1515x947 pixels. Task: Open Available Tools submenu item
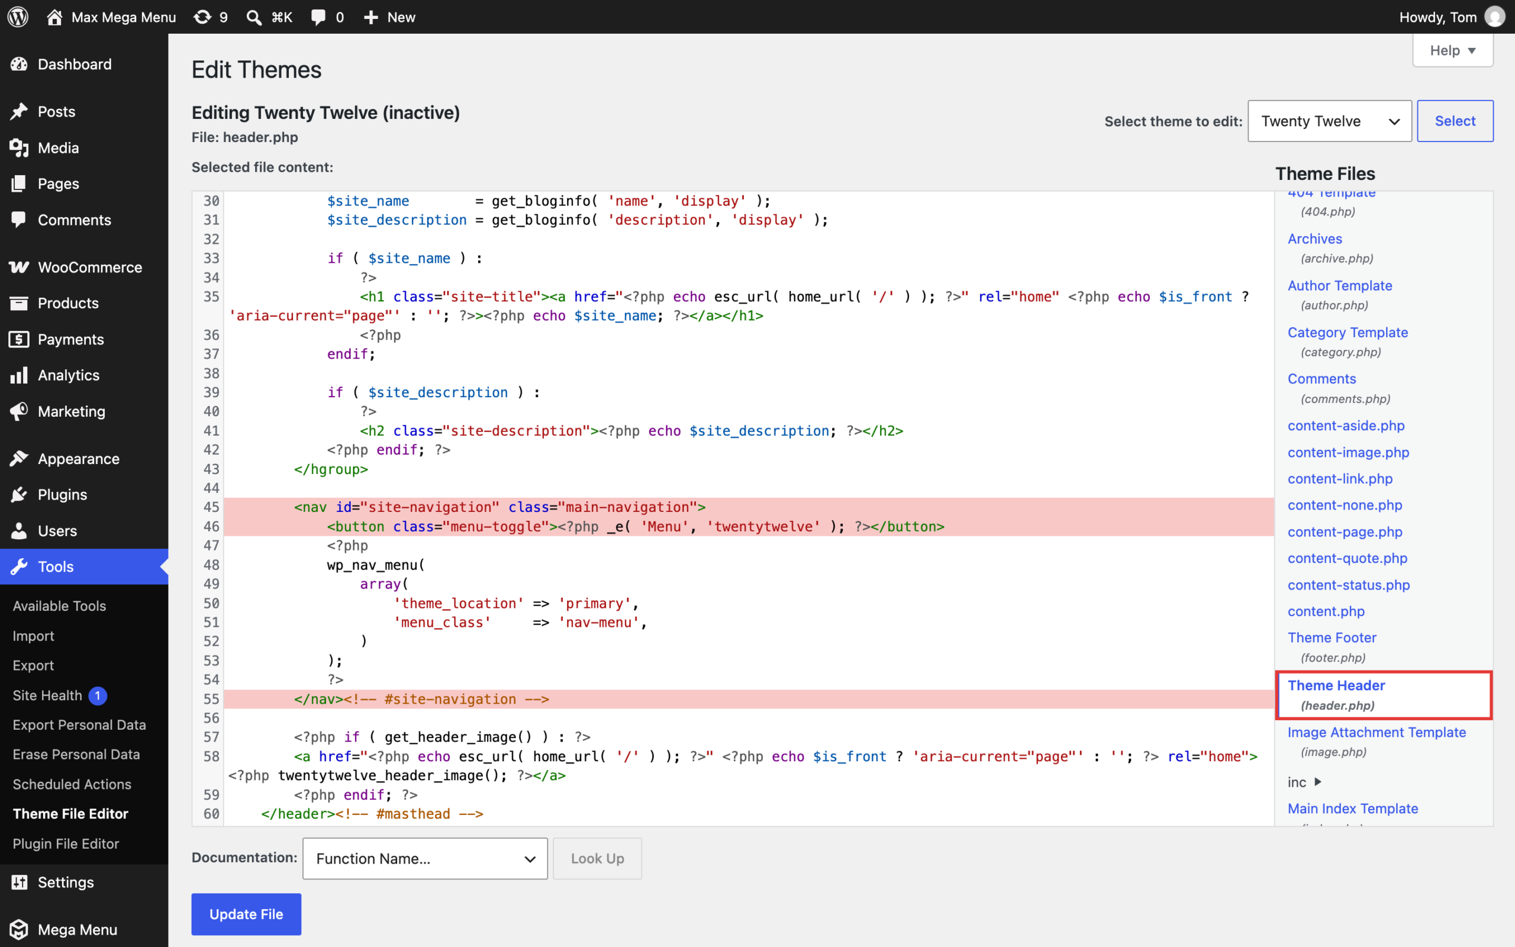[x=59, y=605]
